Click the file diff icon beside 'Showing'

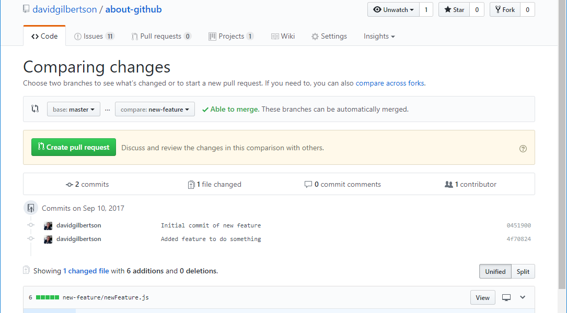(x=26, y=270)
